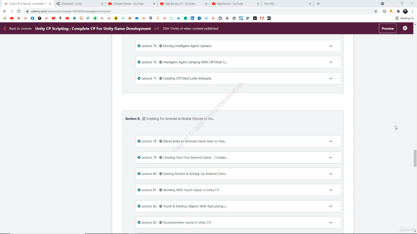Open a new browser tab with plus
Viewport: 417px width, 234px height.
tap(318, 4)
